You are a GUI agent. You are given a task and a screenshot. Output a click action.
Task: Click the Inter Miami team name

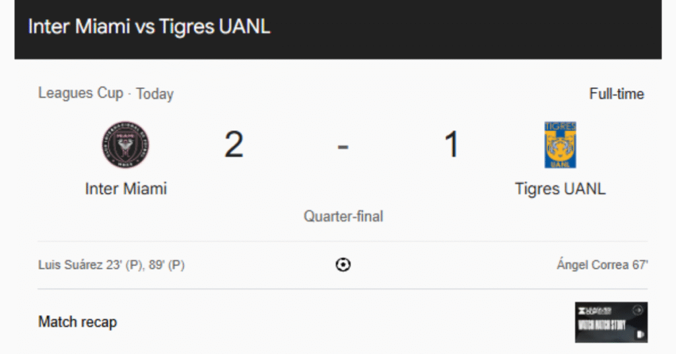126,189
